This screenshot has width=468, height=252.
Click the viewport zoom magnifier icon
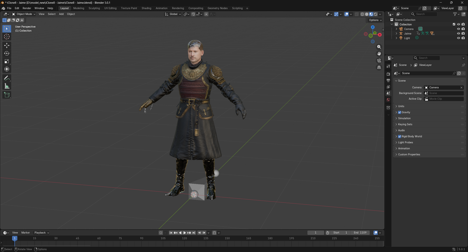point(379,47)
